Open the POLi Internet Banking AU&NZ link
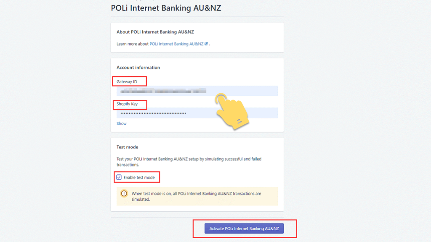The image size is (431, 242). point(176,44)
